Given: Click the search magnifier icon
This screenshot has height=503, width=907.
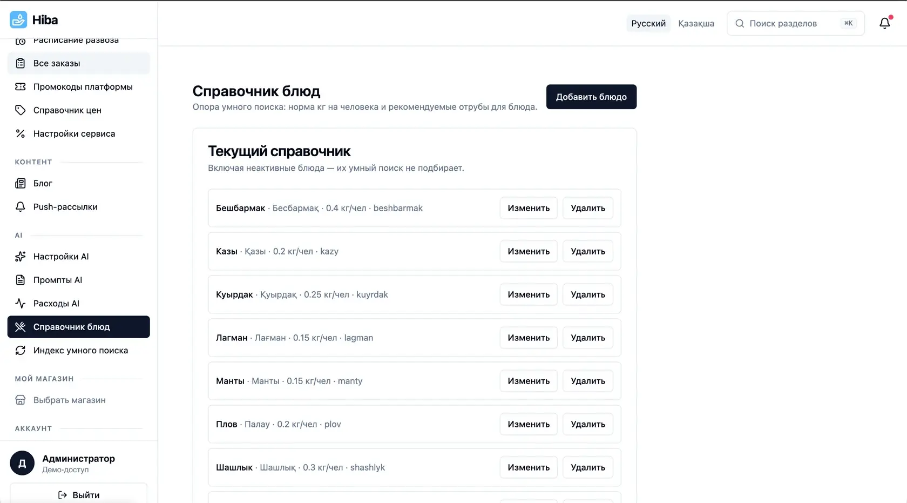Looking at the screenshot, I should (740, 23).
